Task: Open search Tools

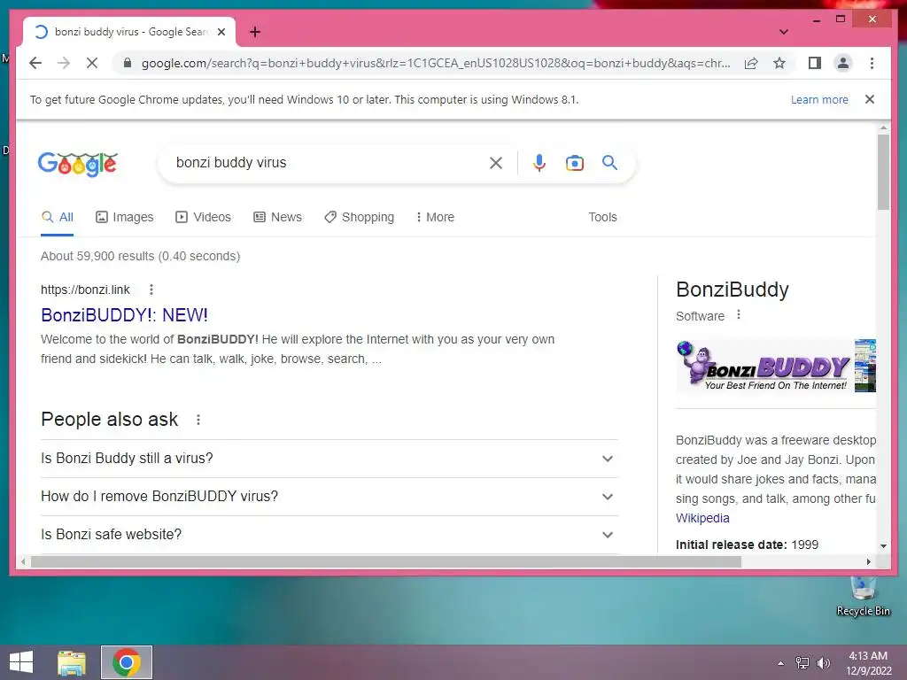Action: pyautogui.click(x=602, y=217)
